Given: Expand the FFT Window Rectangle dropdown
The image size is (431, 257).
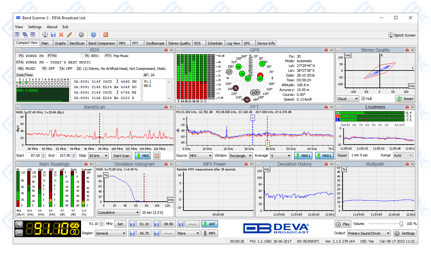Looking at the screenshot, I should (241, 156).
